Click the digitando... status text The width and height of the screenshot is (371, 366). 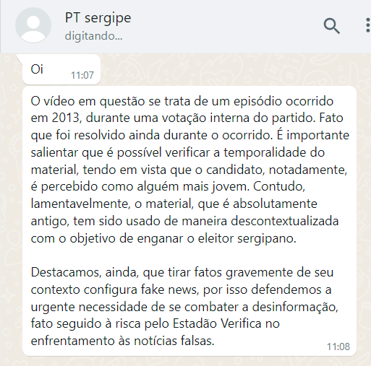93,36
